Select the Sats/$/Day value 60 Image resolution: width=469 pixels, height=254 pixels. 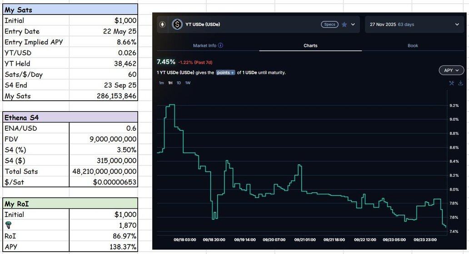click(104, 74)
